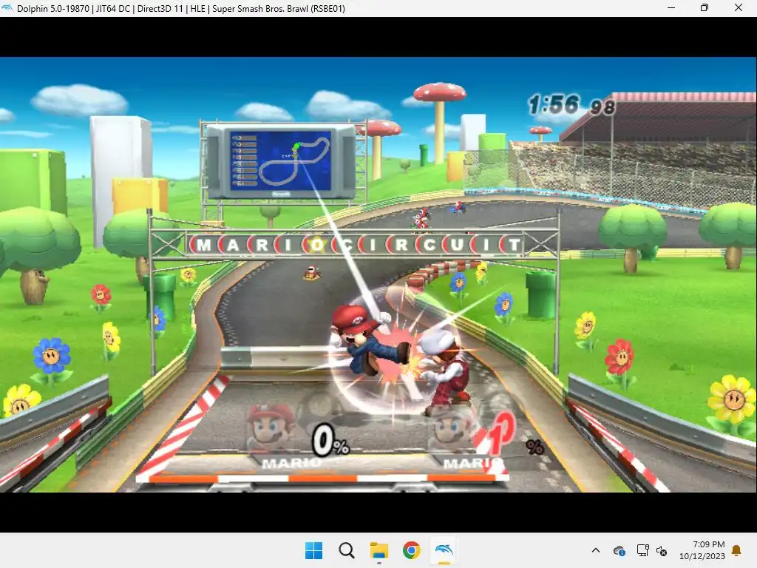757x568 pixels.
Task: Restore down the Dolphin window
Action: point(705,7)
